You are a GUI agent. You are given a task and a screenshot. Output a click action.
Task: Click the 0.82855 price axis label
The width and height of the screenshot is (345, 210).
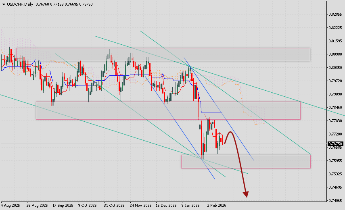[x=336, y=15]
